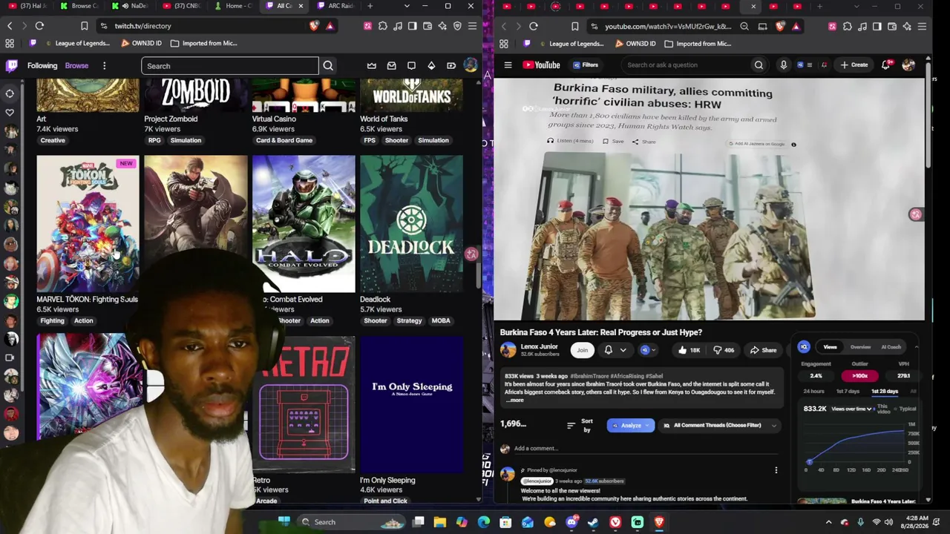
Task: Expand the video description with ...more
Action: coord(515,400)
